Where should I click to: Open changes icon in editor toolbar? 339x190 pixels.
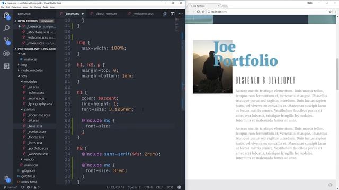click(x=165, y=14)
